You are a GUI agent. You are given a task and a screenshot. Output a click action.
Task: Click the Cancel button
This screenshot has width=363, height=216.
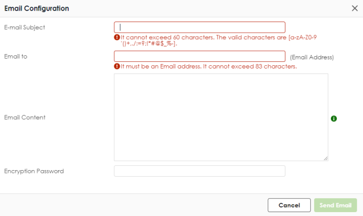289,205
